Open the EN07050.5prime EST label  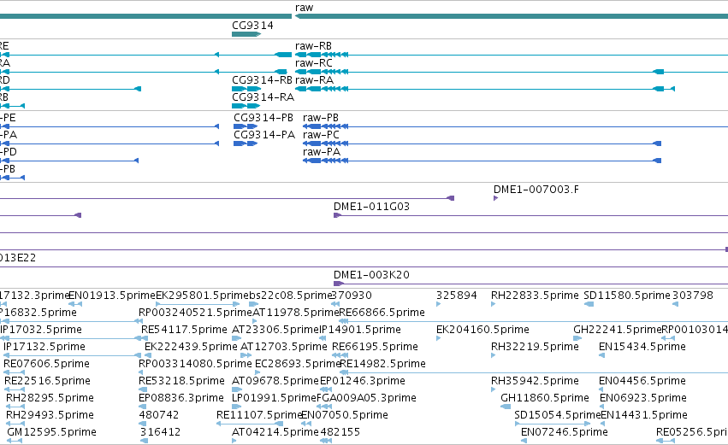[x=345, y=415]
